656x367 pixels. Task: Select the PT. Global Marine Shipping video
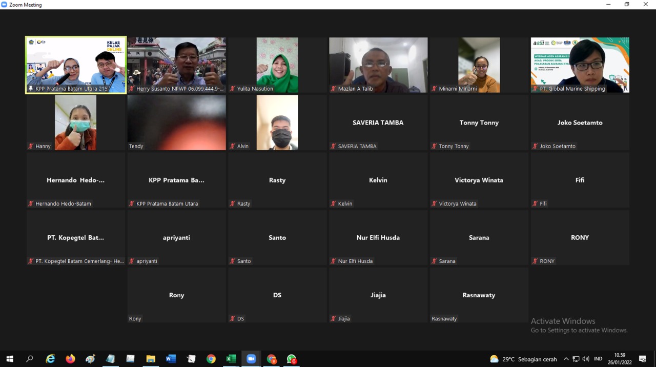coord(580,65)
